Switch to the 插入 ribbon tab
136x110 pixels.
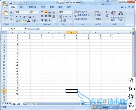(x=21, y=7)
